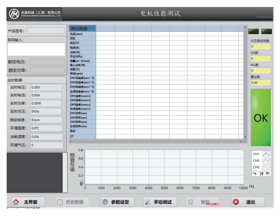The height and width of the screenshot is (217, 280).
Task: Click the CH1 blue plot legend icon
Action: [x=266, y=154]
